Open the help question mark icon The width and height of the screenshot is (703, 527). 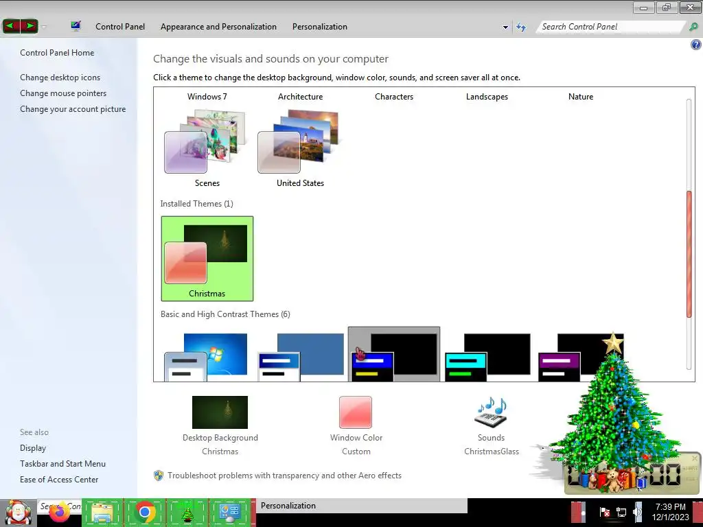coord(696,45)
